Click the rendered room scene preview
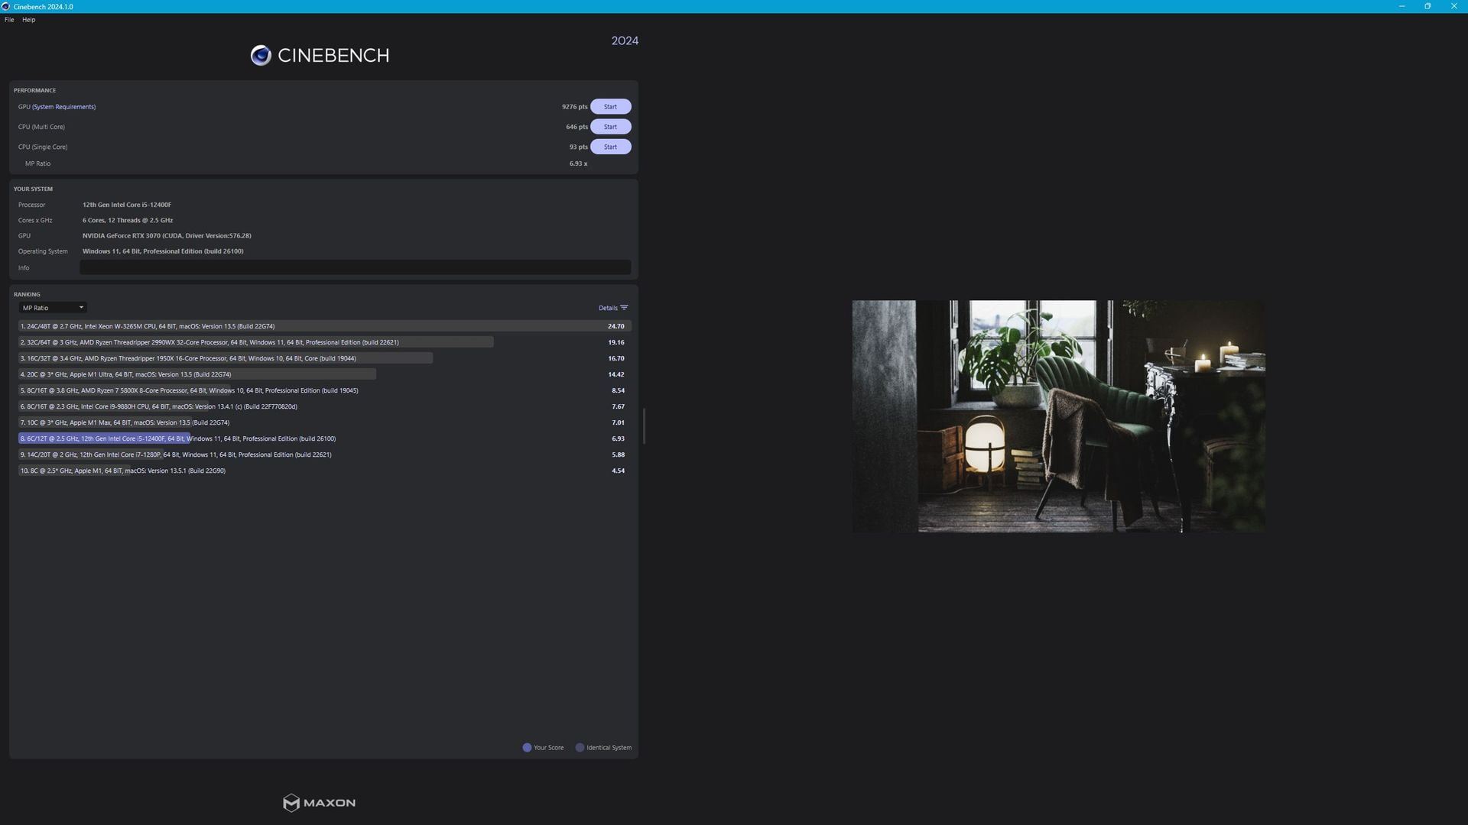Screen dimensions: 1468x825 click(x=1058, y=416)
